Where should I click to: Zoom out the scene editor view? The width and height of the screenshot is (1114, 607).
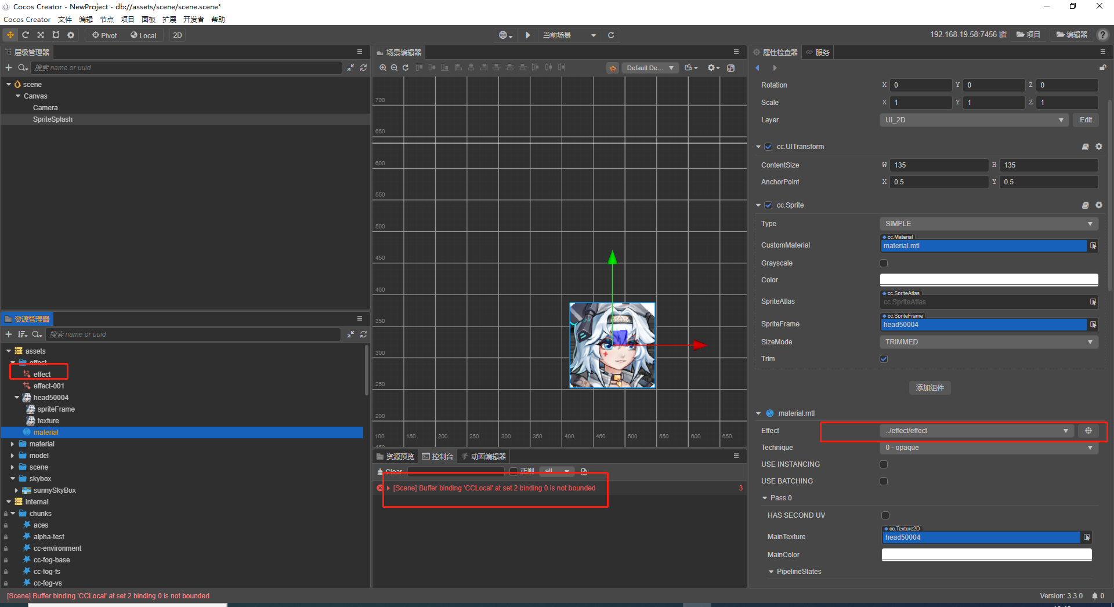(x=394, y=68)
